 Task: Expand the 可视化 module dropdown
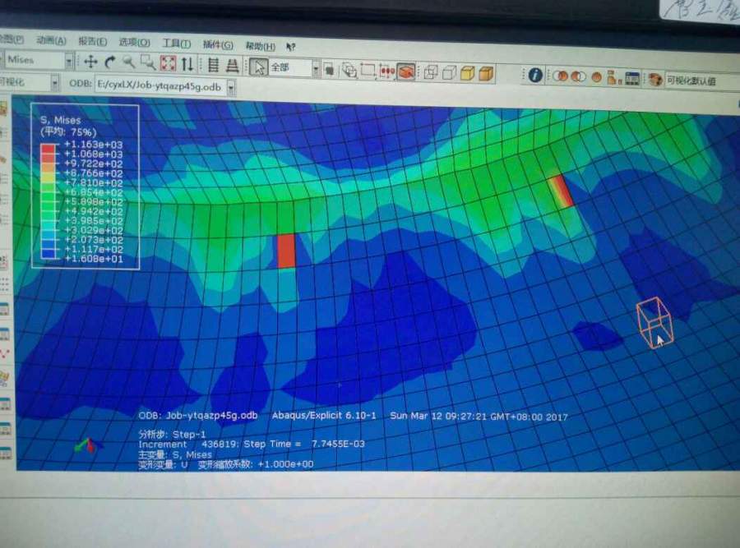55,83
